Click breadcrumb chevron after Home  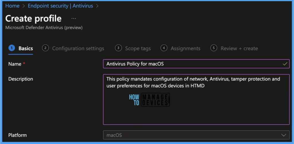(x=24, y=6)
